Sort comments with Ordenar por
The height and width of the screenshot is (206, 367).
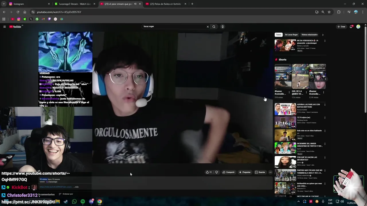(x=66, y=194)
